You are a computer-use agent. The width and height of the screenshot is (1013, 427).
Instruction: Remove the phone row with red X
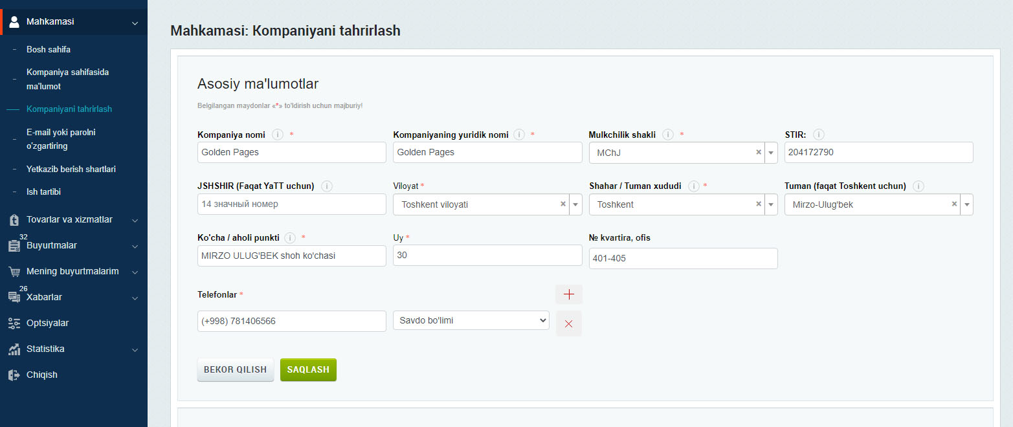(x=569, y=323)
